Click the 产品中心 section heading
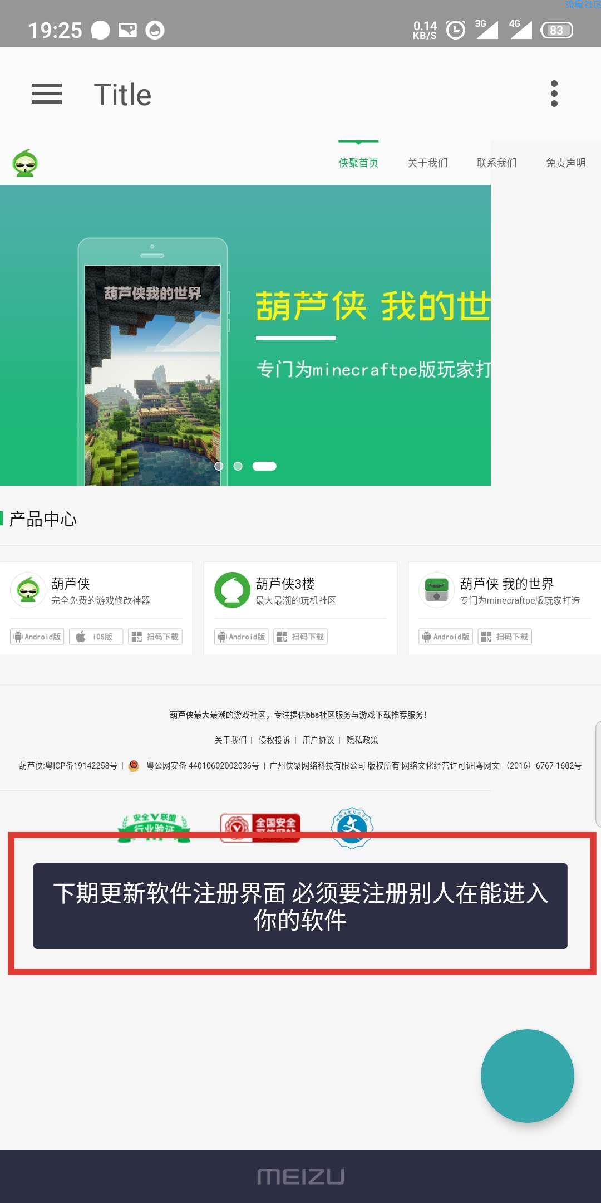The height and width of the screenshot is (1203, 601). pyautogui.click(x=43, y=520)
